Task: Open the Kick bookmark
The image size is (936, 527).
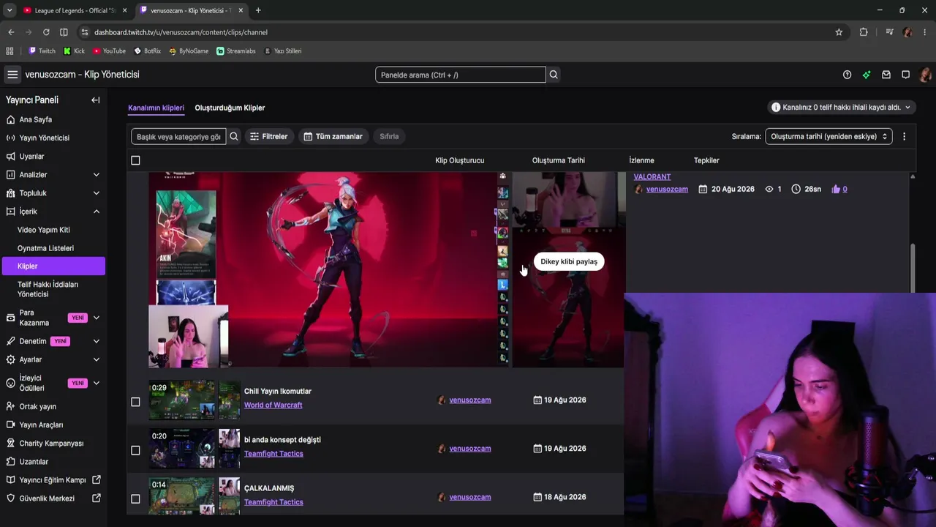Action: pos(74,51)
